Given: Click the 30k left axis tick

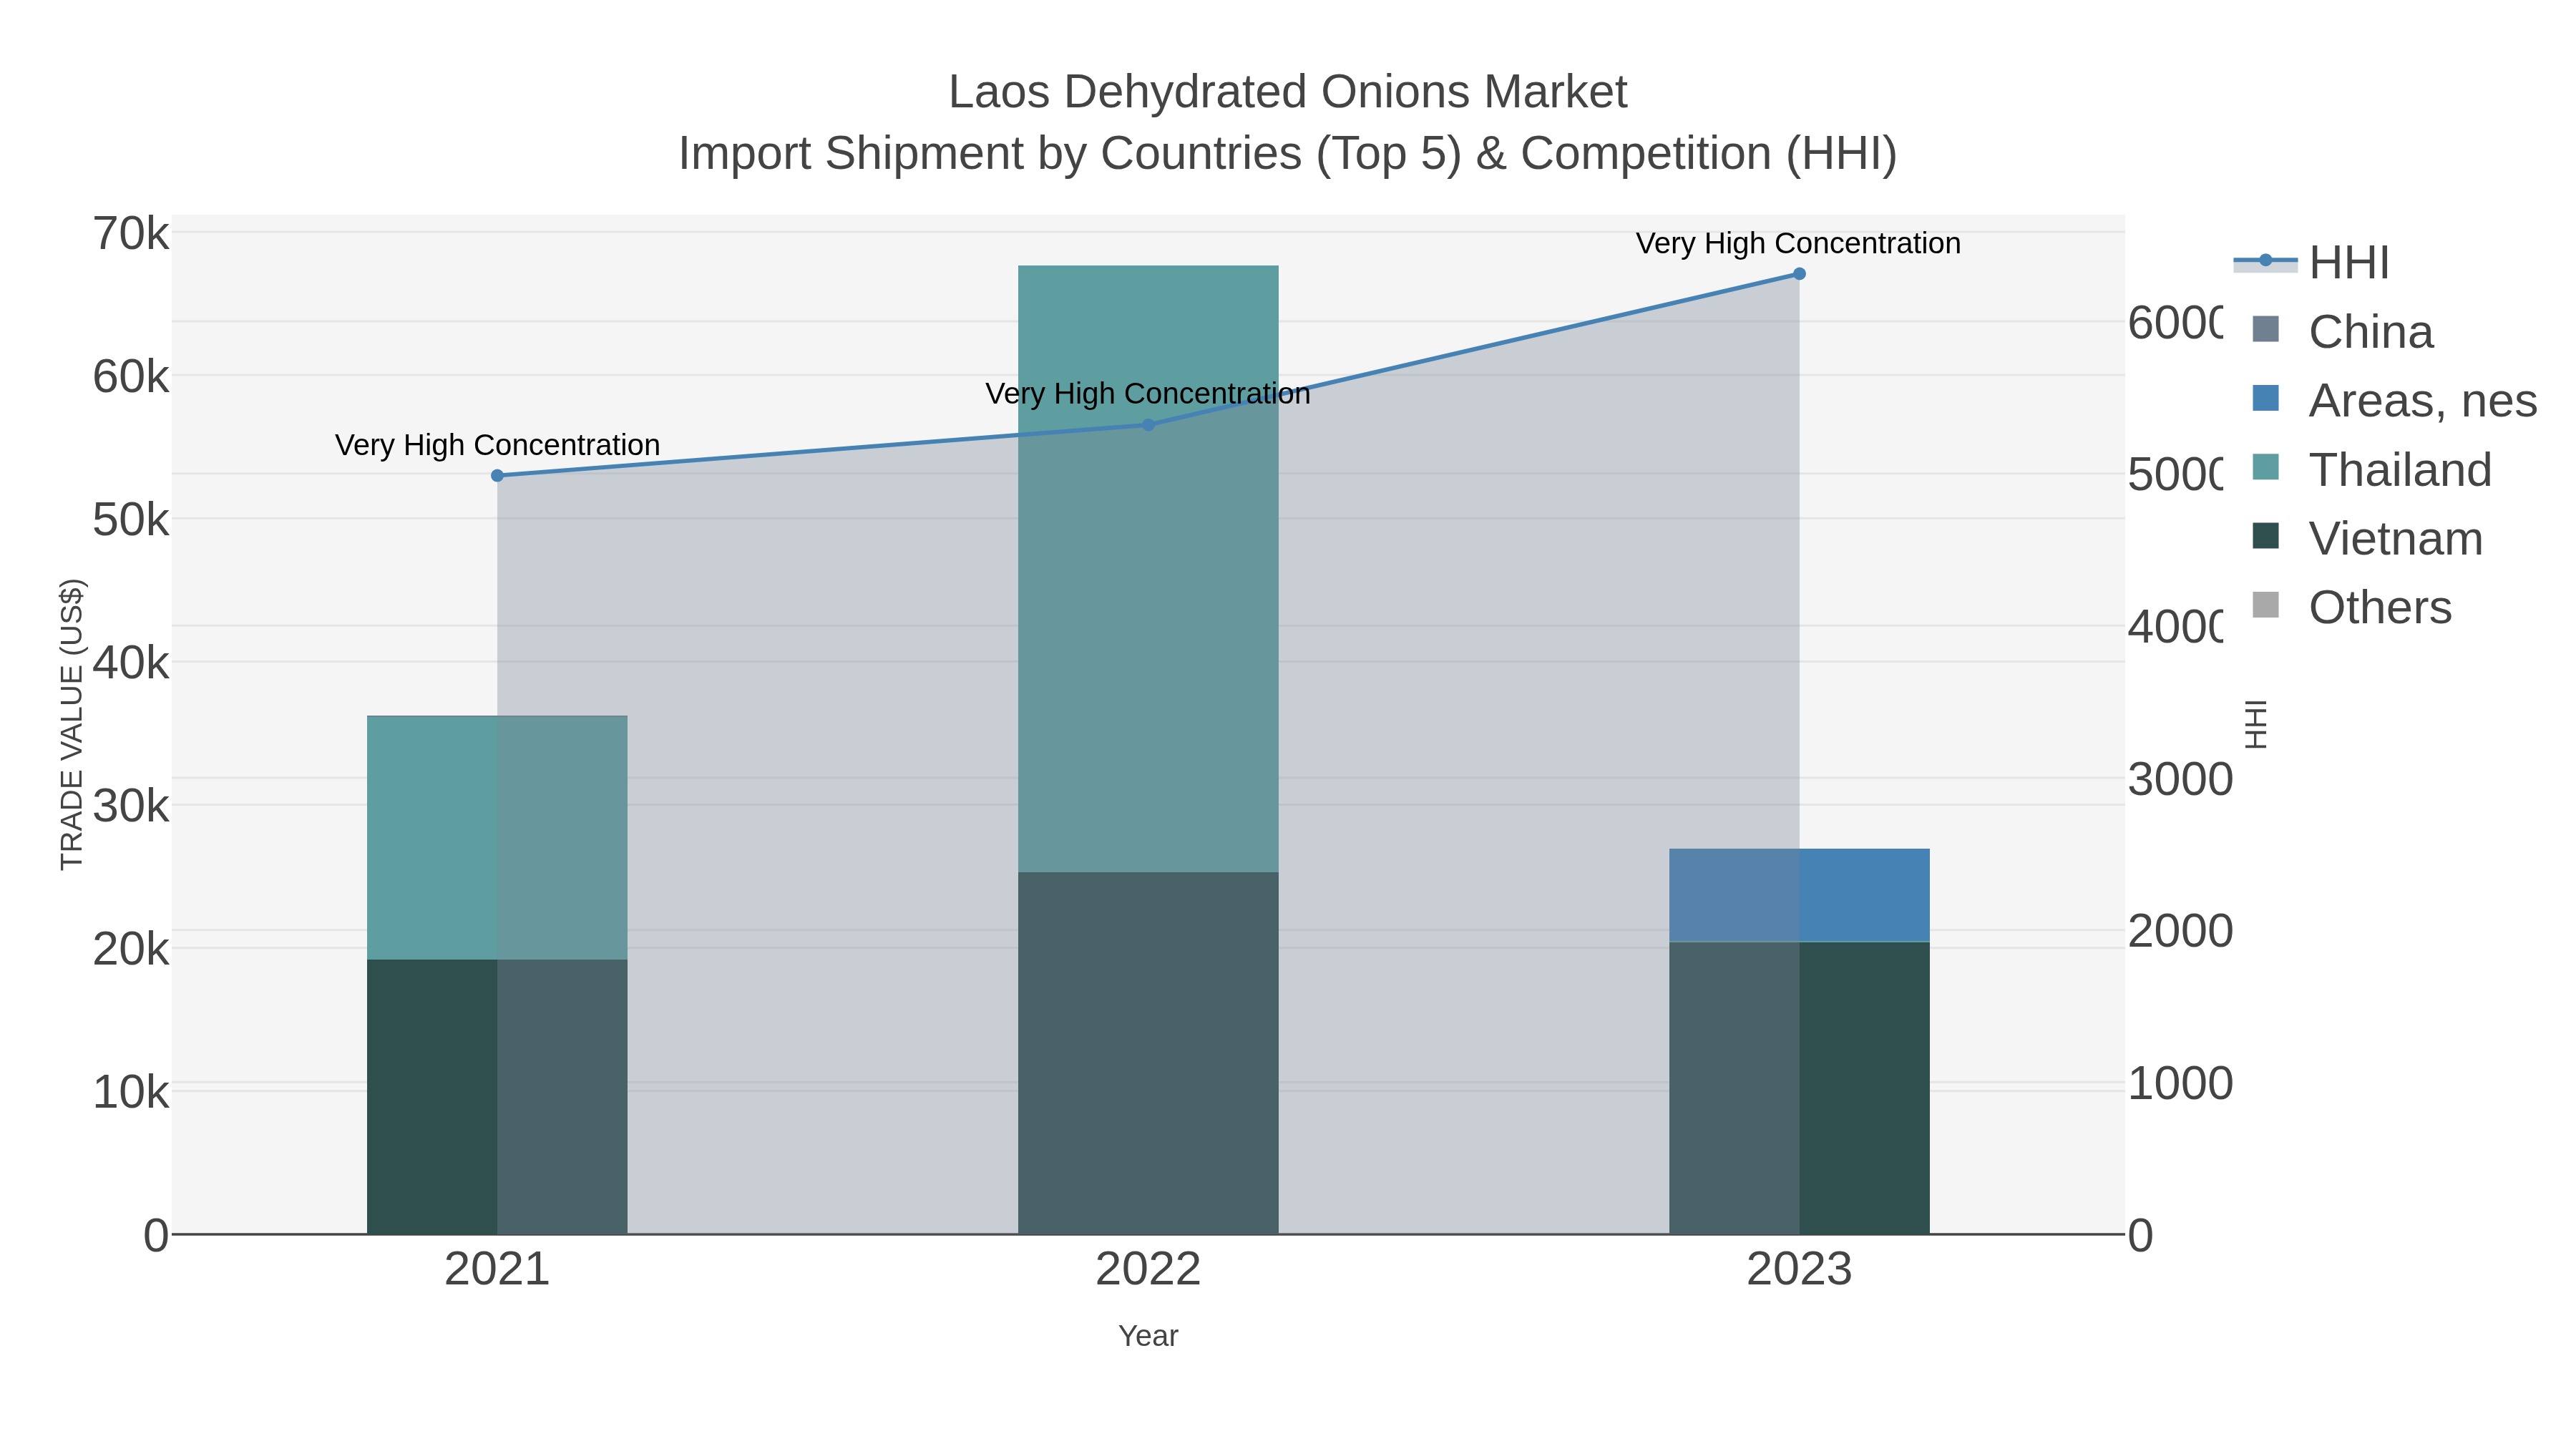Looking at the screenshot, I should pos(131,806).
